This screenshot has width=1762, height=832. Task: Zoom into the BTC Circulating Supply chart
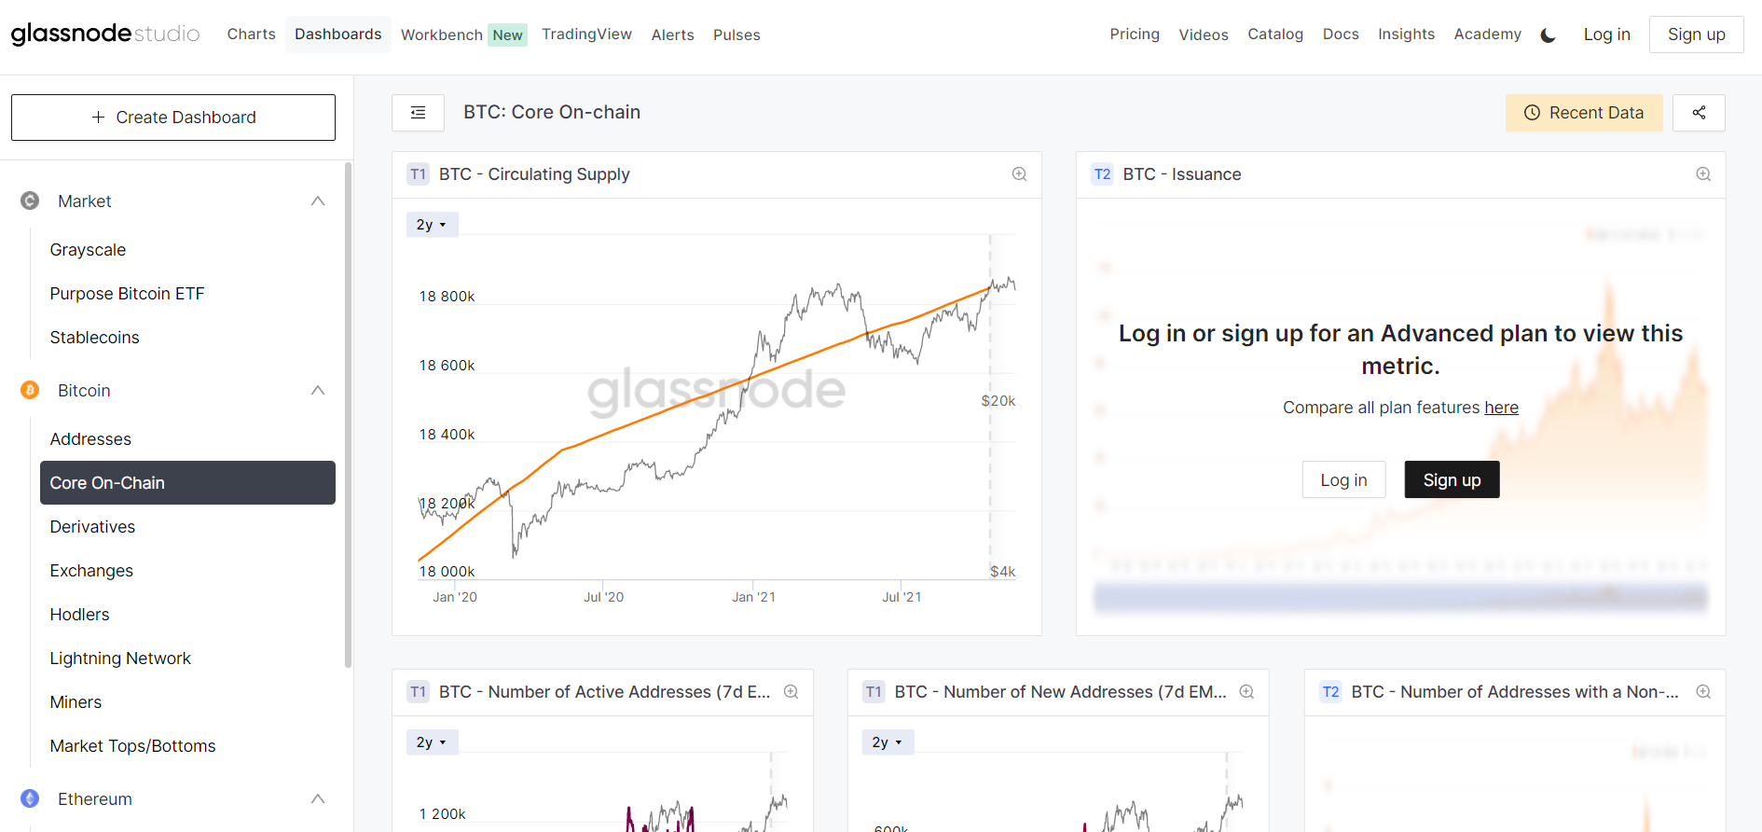click(1018, 174)
